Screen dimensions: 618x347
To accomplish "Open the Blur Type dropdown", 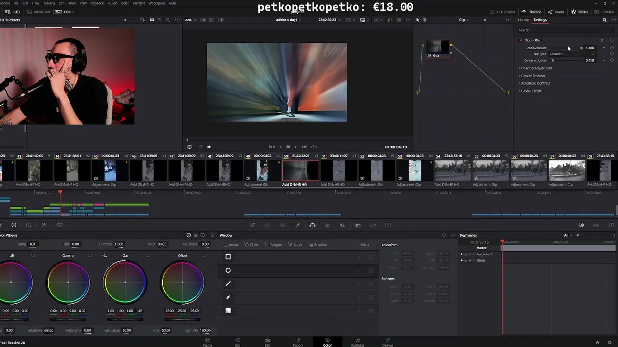I will 572,54.
